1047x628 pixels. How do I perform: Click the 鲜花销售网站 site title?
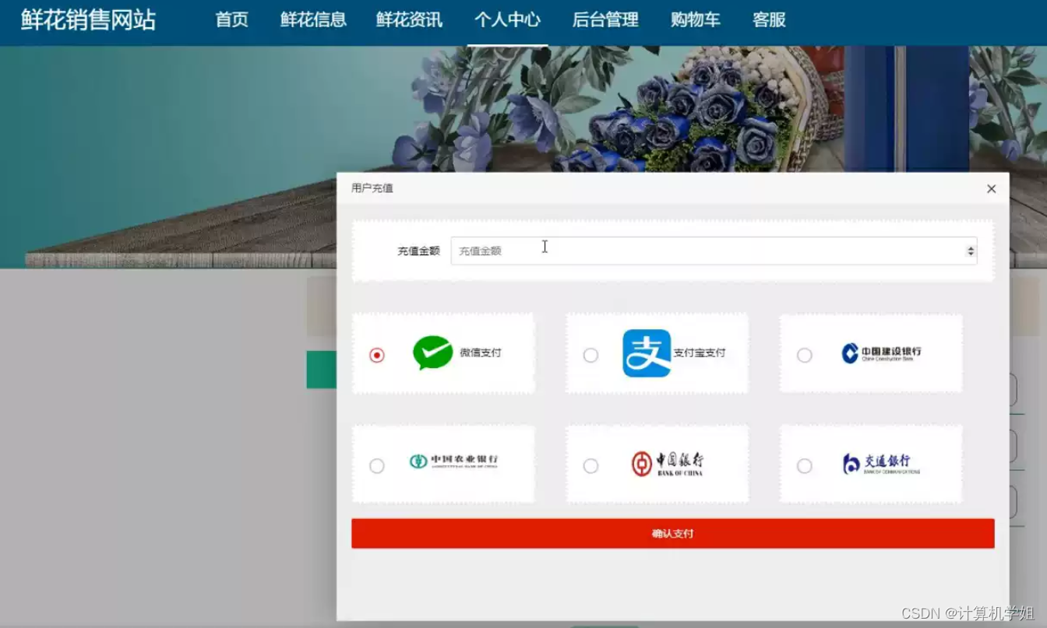pos(88,20)
